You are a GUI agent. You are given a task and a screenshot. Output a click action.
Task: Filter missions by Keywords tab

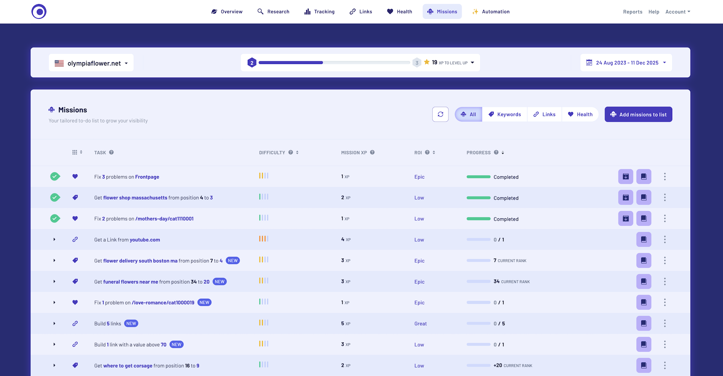[x=505, y=114]
